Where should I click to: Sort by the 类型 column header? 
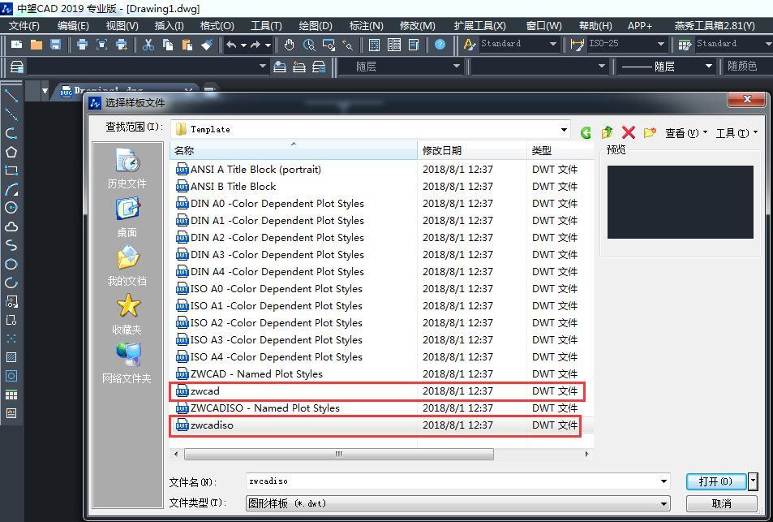(560, 150)
